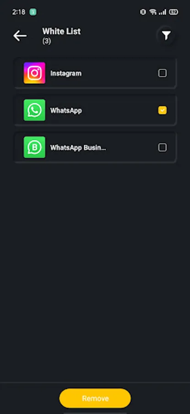Select the WhatsApp label text
This screenshot has width=190, height=414.
click(x=66, y=110)
